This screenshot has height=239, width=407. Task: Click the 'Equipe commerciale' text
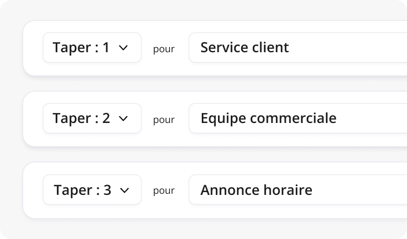coord(268,118)
